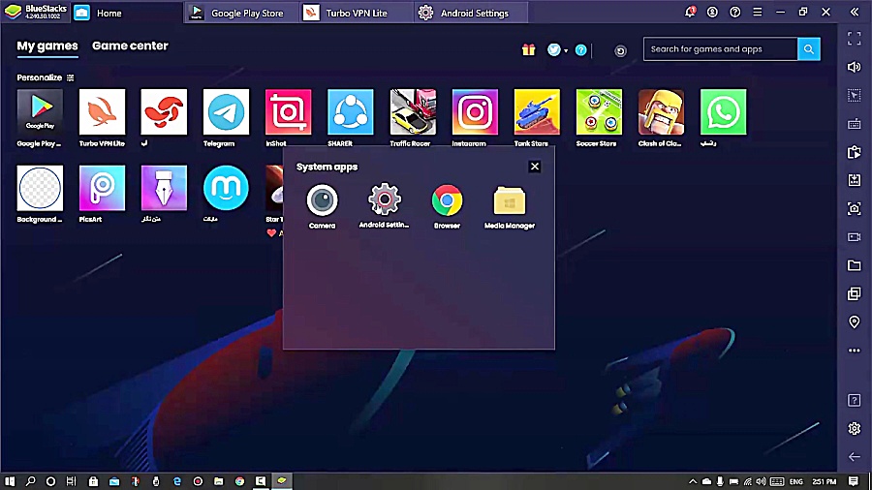Focus the Search for games and apps field

(720, 48)
